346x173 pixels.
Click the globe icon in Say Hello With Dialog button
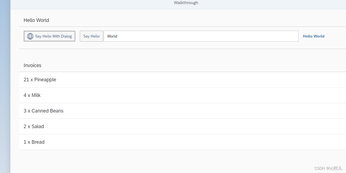30,36
